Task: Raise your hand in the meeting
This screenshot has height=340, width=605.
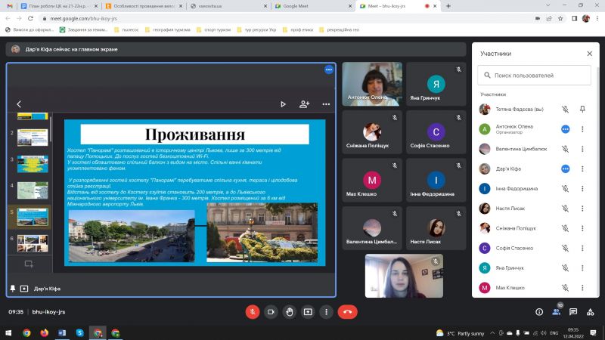Action: pyautogui.click(x=290, y=312)
